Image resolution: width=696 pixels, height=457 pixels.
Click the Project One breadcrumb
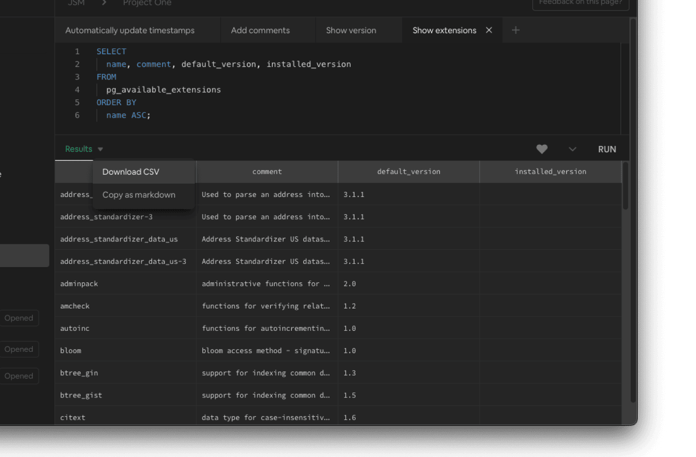pos(147,3)
